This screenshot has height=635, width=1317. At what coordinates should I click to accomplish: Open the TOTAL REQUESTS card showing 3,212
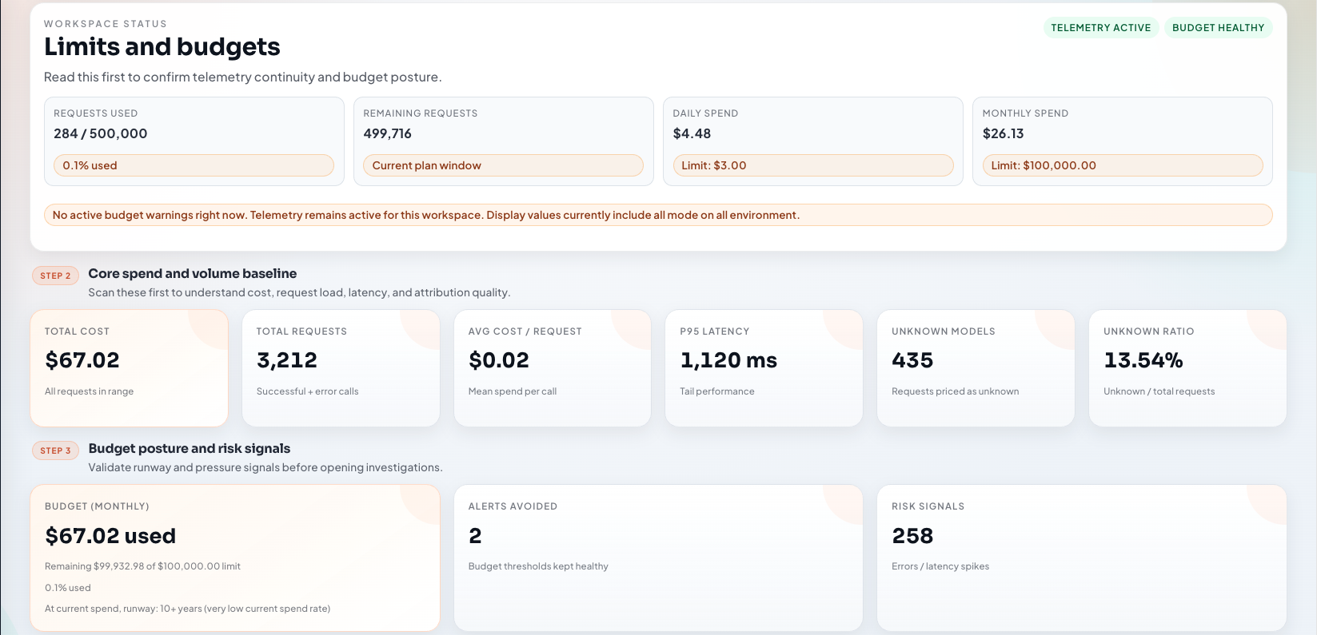(x=341, y=368)
